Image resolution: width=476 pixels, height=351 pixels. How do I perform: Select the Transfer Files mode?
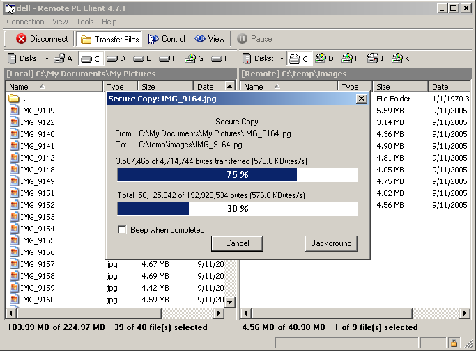pyautogui.click(x=109, y=40)
